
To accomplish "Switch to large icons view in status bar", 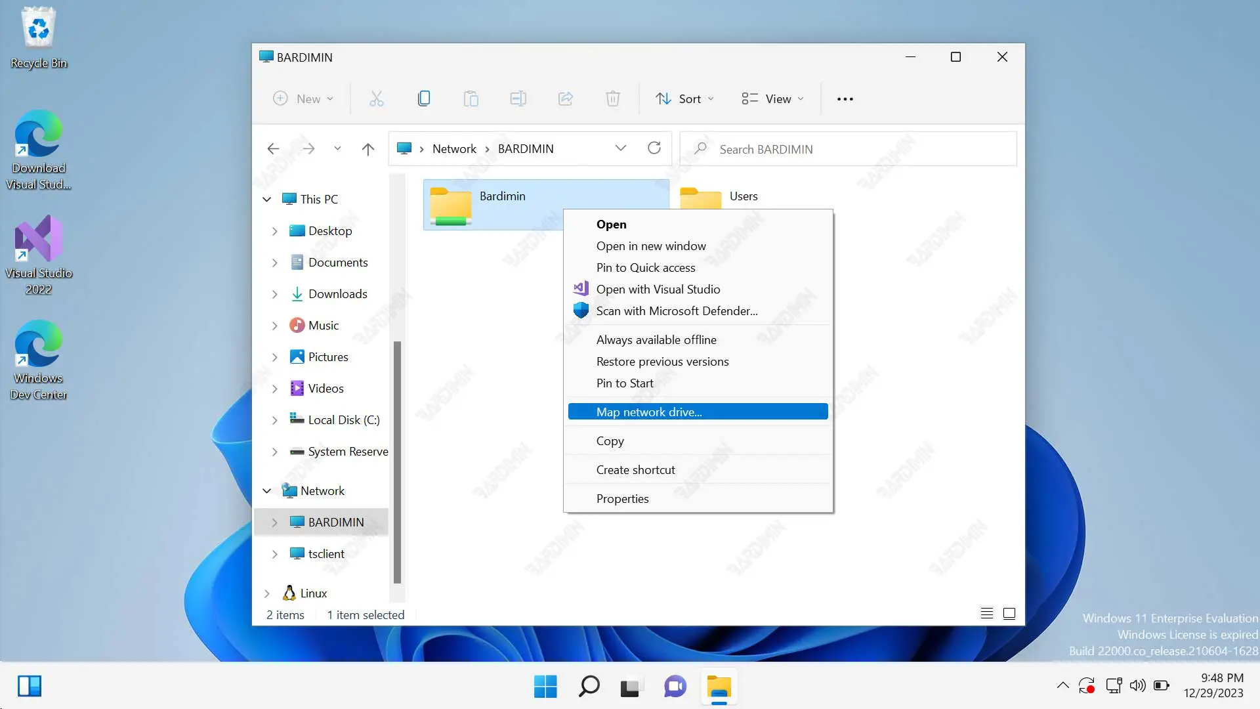I will tap(1009, 614).
